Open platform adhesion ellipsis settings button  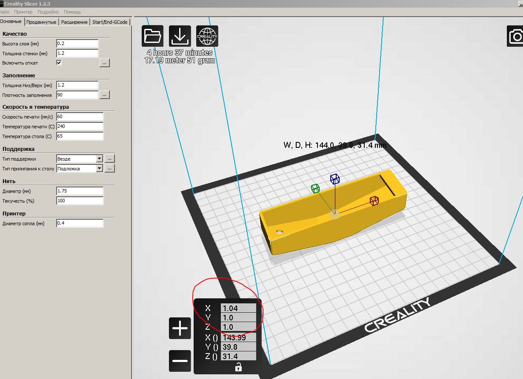click(x=109, y=169)
